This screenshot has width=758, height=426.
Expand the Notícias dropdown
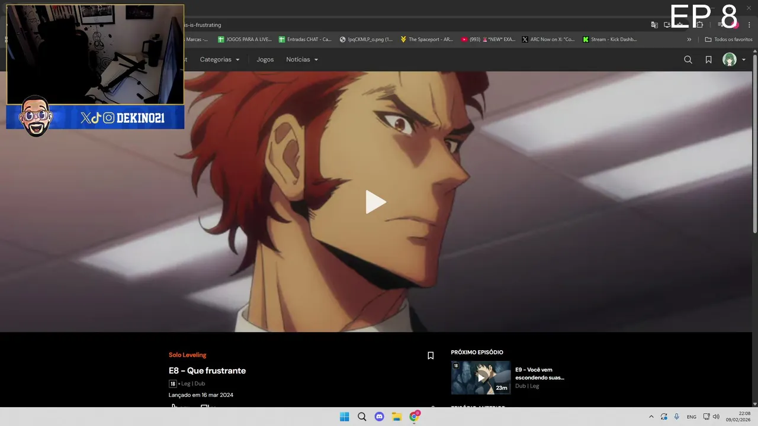pyautogui.click(x=302, y=60)
